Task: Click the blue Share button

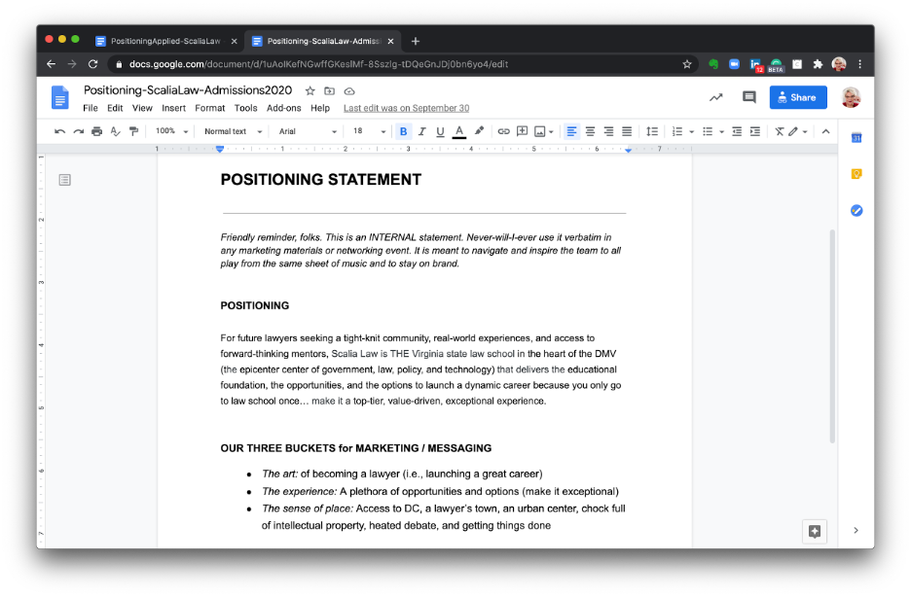Action: coord(798,97)
